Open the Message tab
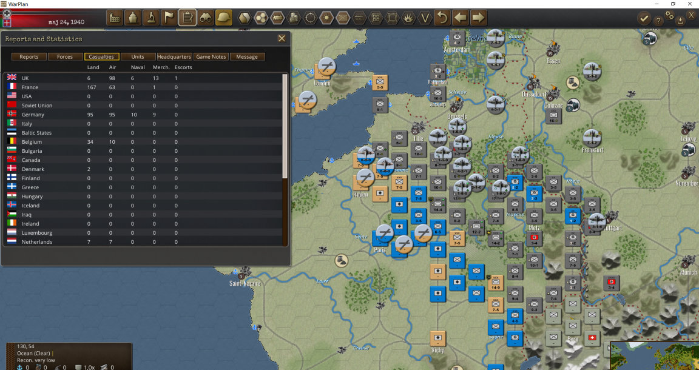Viewport: 699px width, 370px height. pos(247,56)
